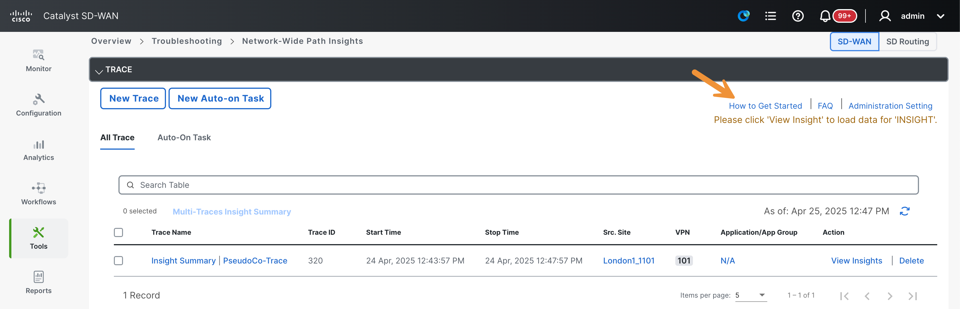Click the N/A application link
The width and height of the screenshot is (960, 309).
click(x=727, y=261)
